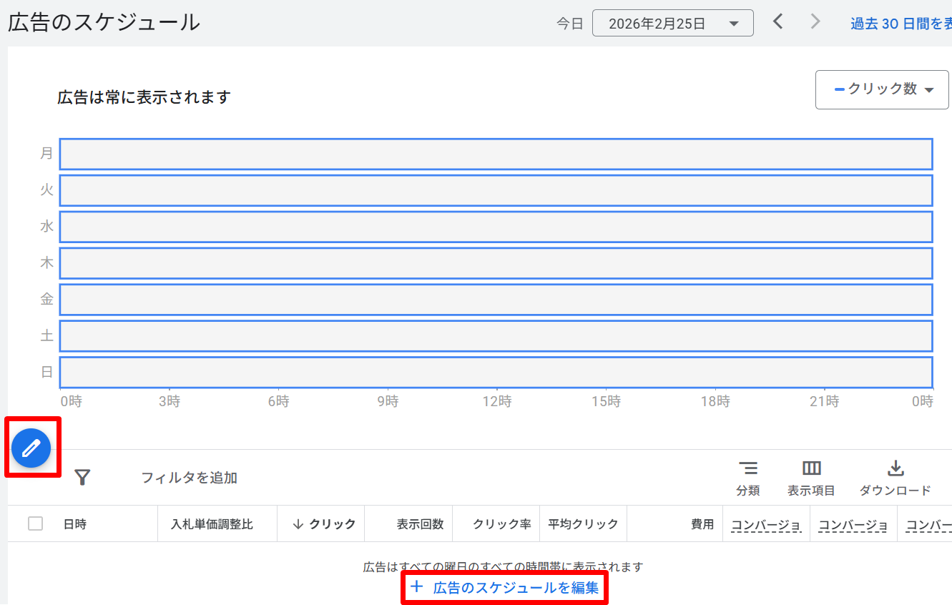Toggle the select-all checkbox in table header
952x605 pixels.
click(35, 523)
